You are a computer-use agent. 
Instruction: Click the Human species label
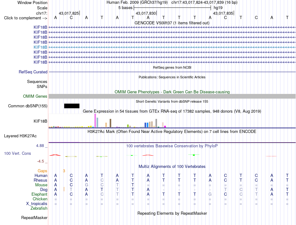41,175
